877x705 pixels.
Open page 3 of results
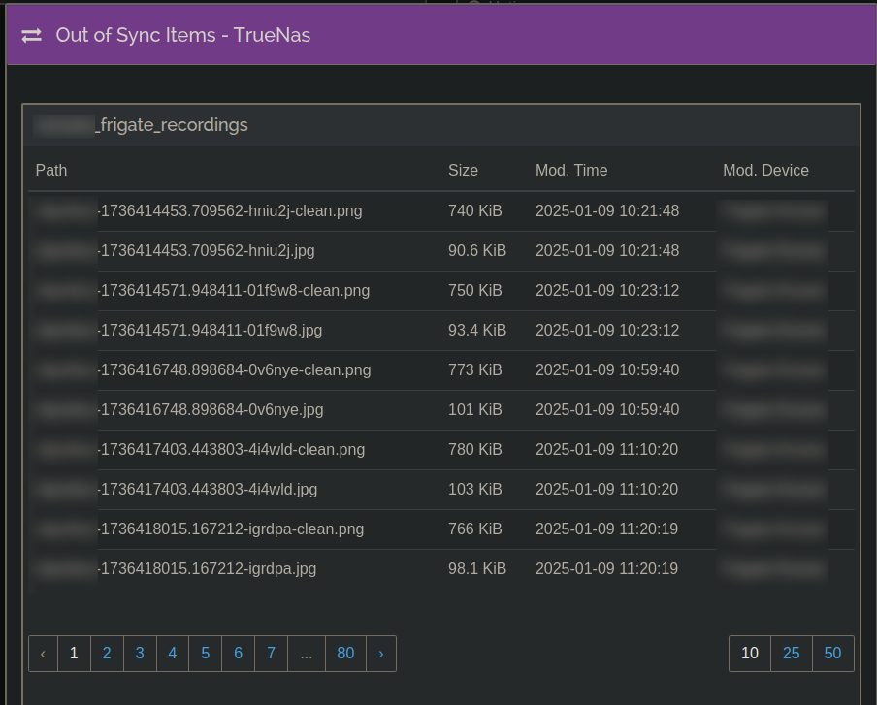point(140,653)
